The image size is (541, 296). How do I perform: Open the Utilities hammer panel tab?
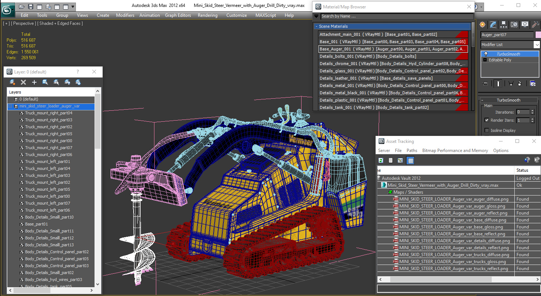click(536, 24)
